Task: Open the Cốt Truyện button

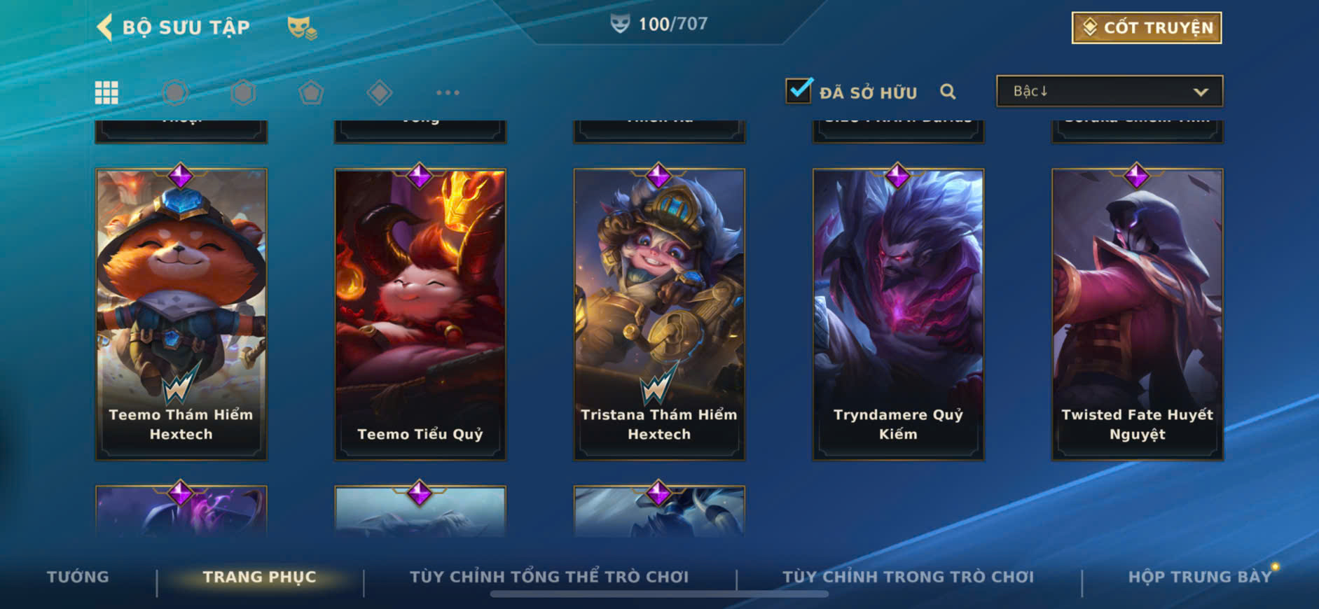Action: tap(1147, 27)
